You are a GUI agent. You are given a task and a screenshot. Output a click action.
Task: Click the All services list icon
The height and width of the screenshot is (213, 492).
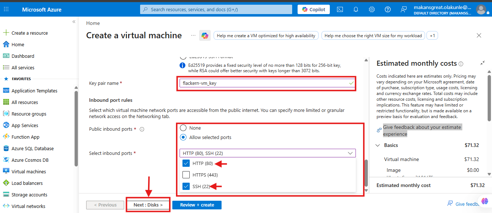[x=6, y=68]
